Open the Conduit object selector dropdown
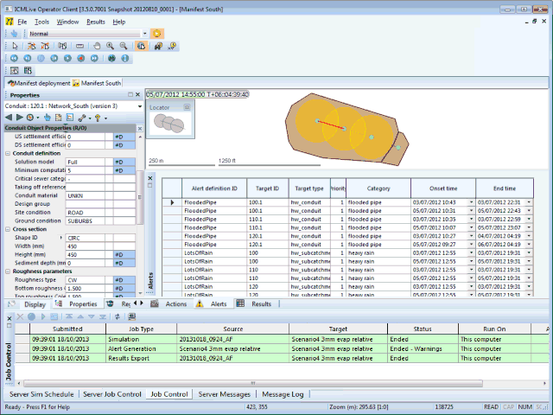The image size is (553, 415). pos(139,105)
